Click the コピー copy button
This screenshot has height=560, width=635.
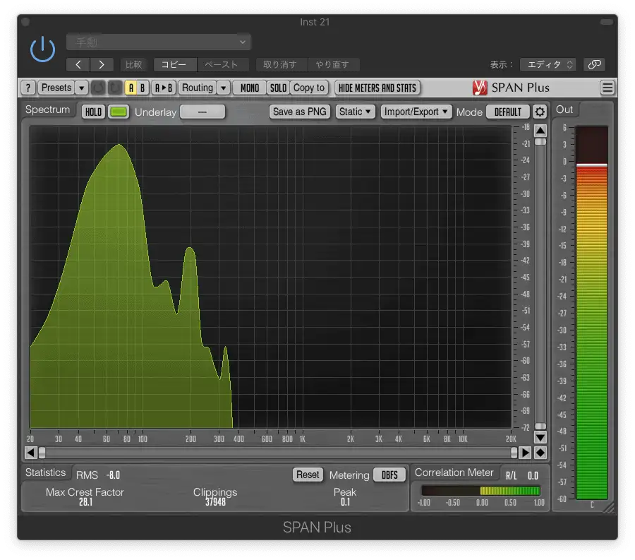[174, 64]
